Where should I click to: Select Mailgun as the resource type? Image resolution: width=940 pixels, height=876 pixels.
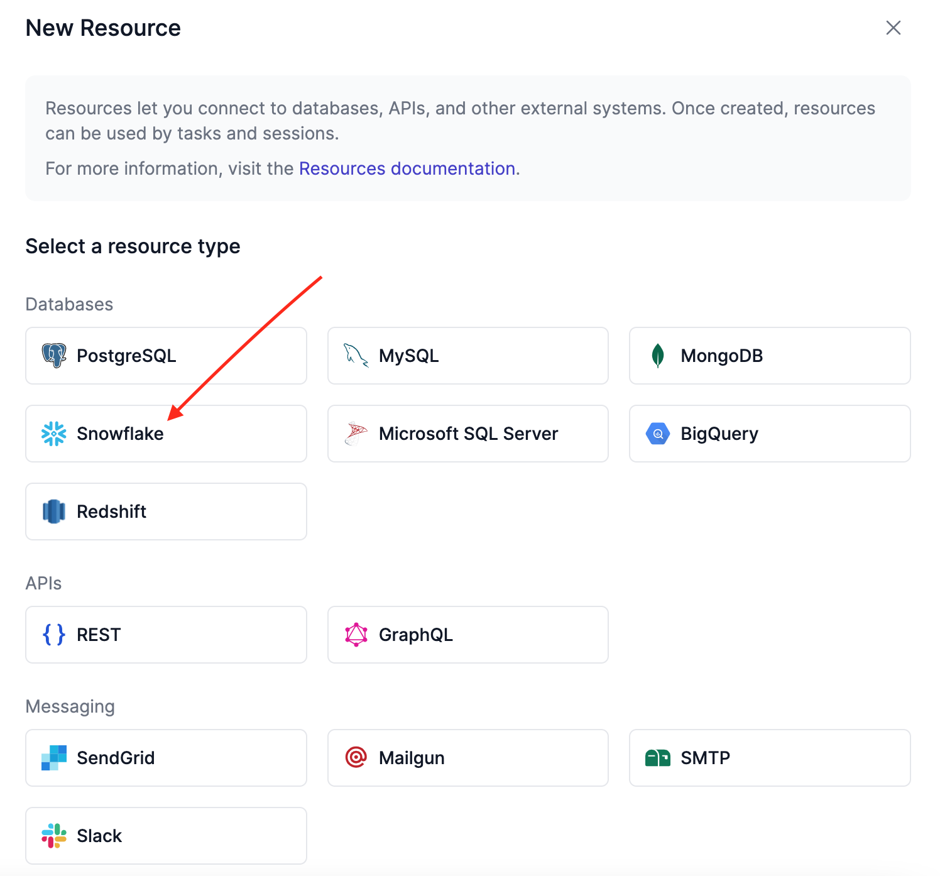[467, 758]
